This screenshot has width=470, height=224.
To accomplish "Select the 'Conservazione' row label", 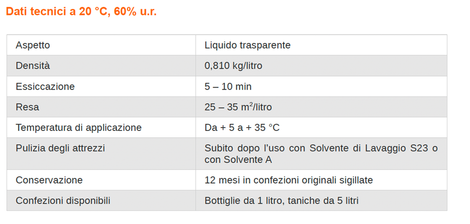I will [49, 180].
